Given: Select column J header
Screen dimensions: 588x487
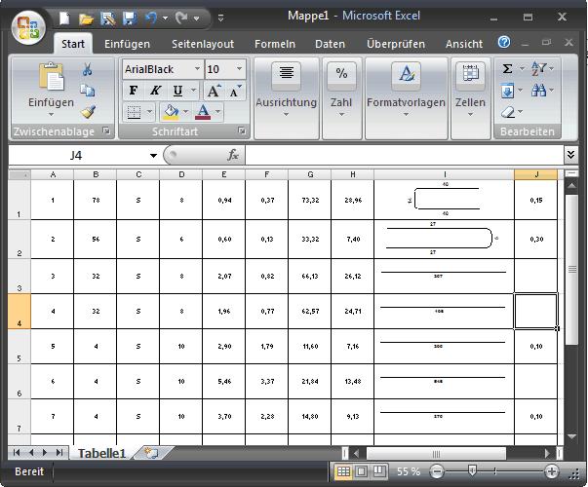Looking at the screenshot, I should pyautogui.click(x=536, y=174).
